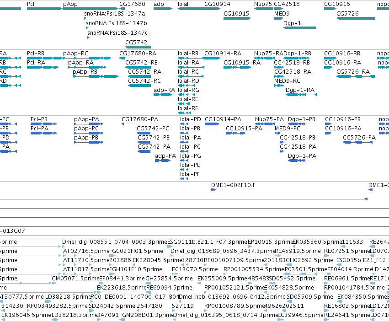Select protein Nup75-PA
Image resolution: width=389 pixels, height=322 pixels.
(265, 124)
